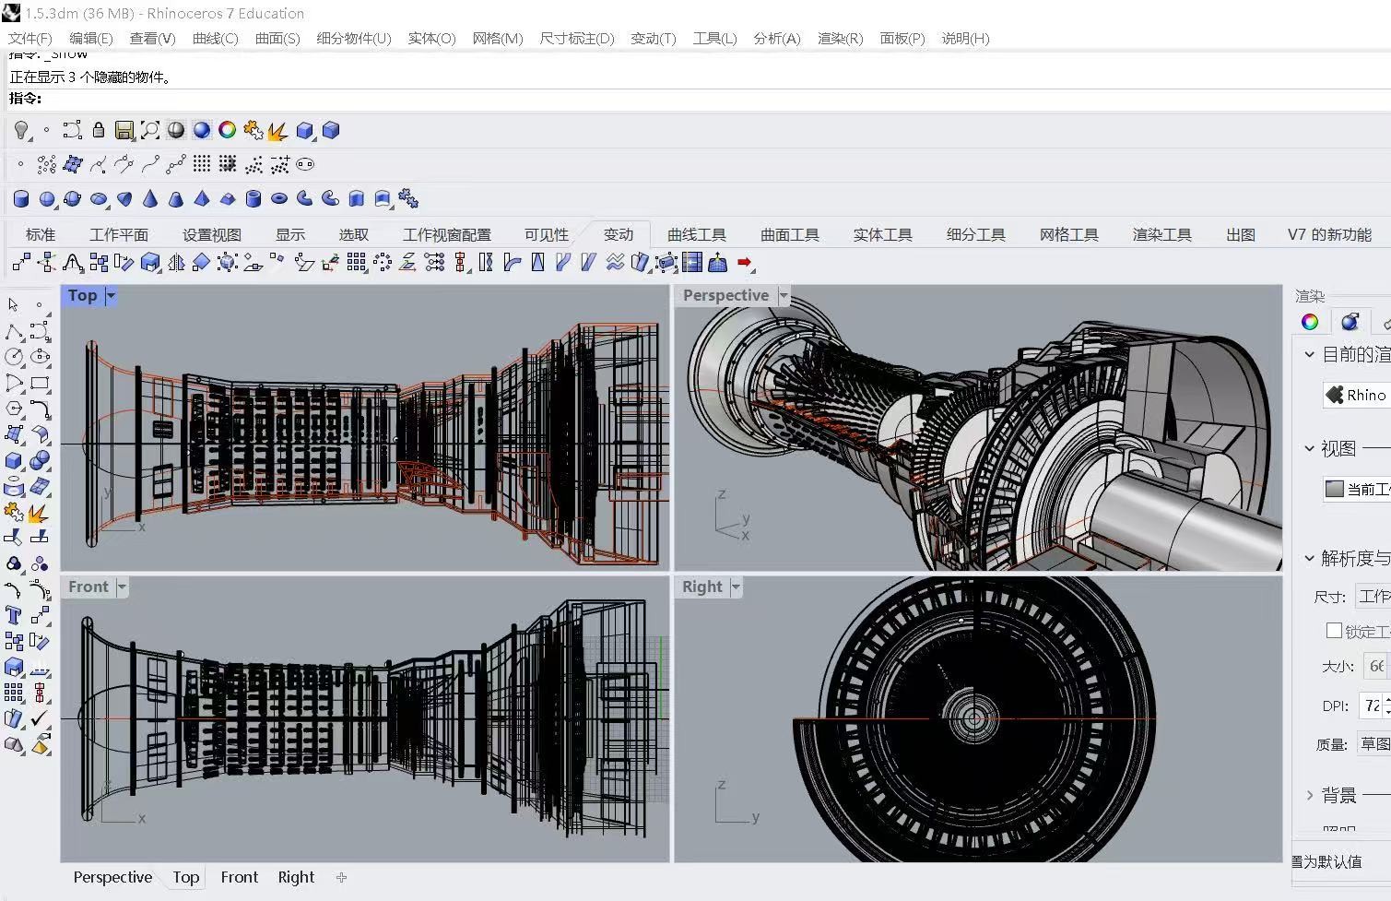Select the pointer arrow tool in the left sidebar

coord(13,304)
